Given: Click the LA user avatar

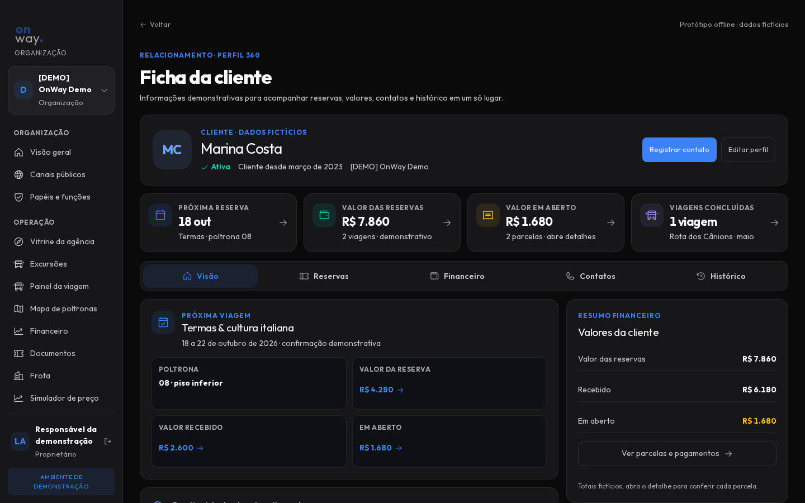Looking at the screenshot, I should pyautogui.click(x=20, y=442).
